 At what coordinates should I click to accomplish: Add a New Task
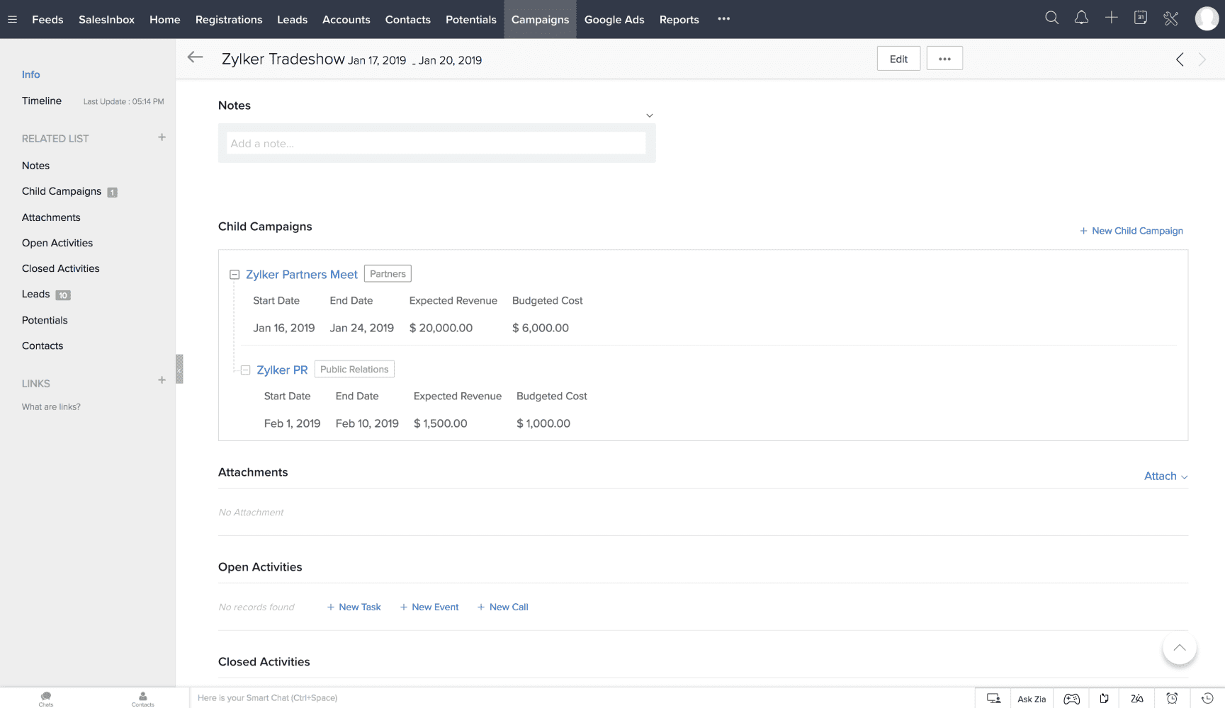[354, 607]
